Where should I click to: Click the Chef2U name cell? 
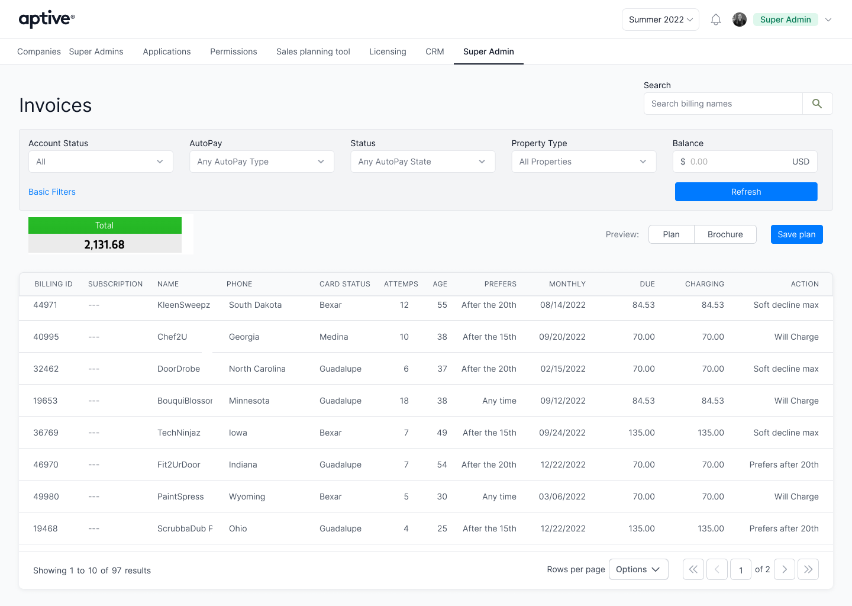pyautogui.click(x=172, y=337)
